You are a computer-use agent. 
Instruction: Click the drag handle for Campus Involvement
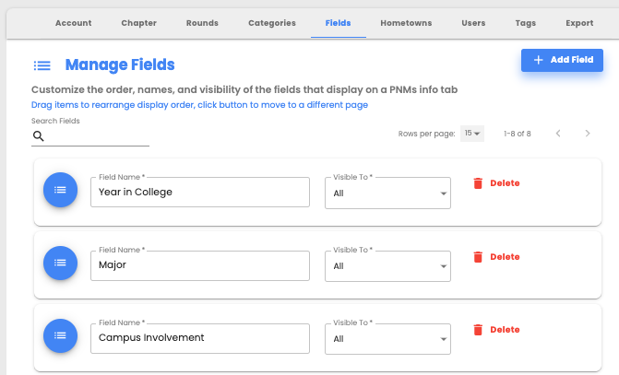(x=60, y=335)
